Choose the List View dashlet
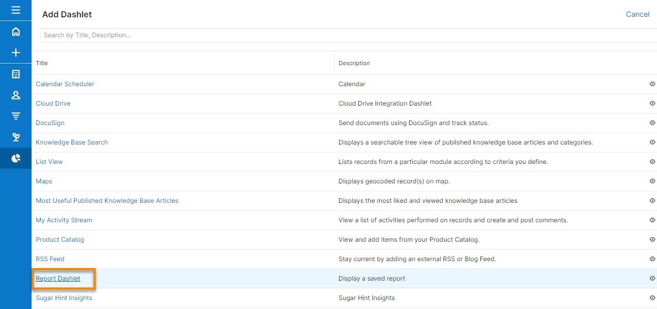 [49, 162]
